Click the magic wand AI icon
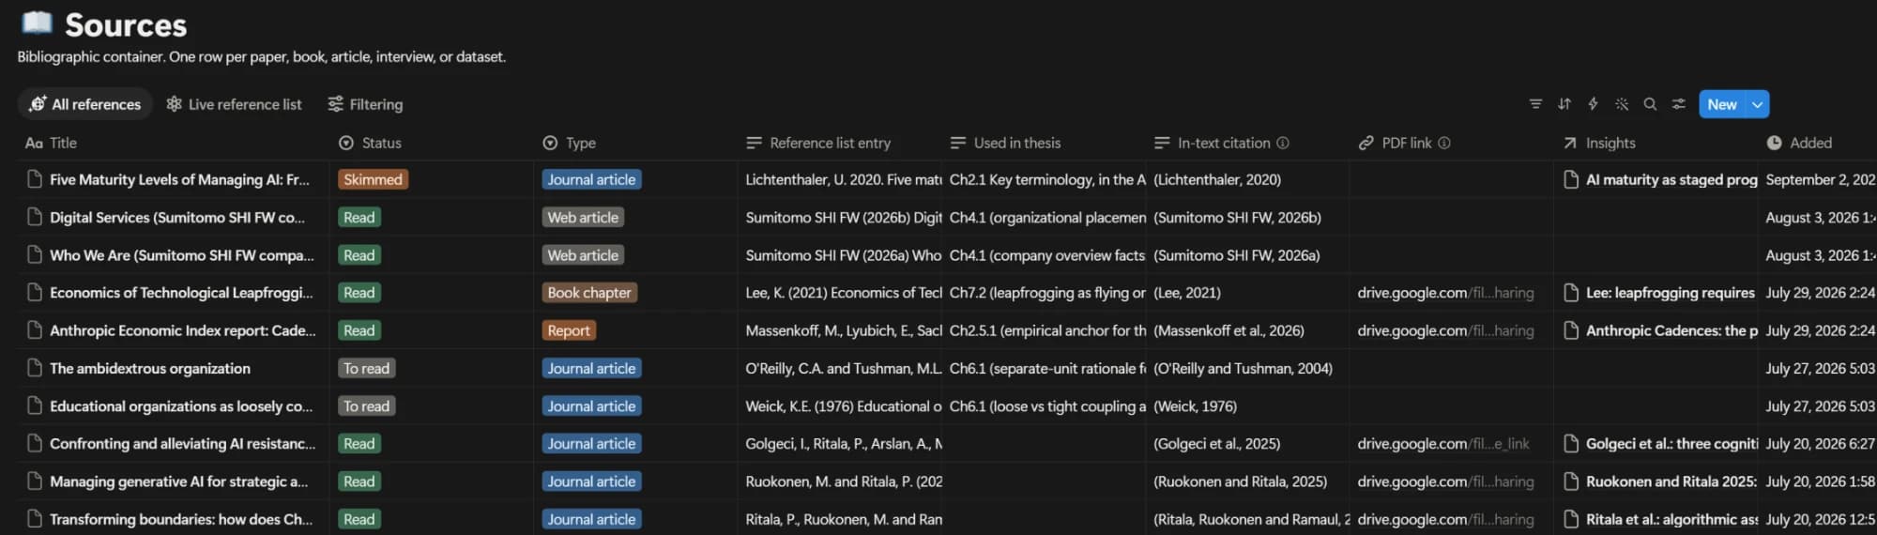This screenshot has width=1877, height=535. tap(1622, 104)
